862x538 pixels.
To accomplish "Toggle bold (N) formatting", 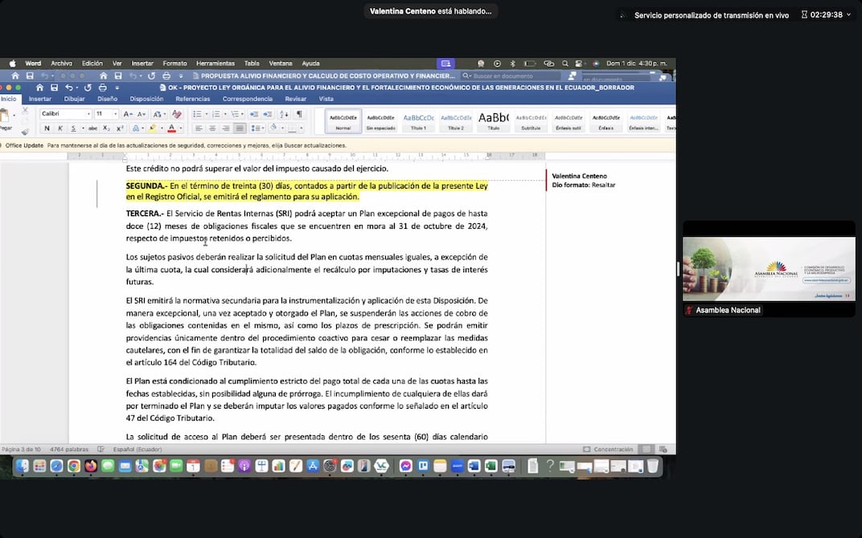I will tap(46, 128).
